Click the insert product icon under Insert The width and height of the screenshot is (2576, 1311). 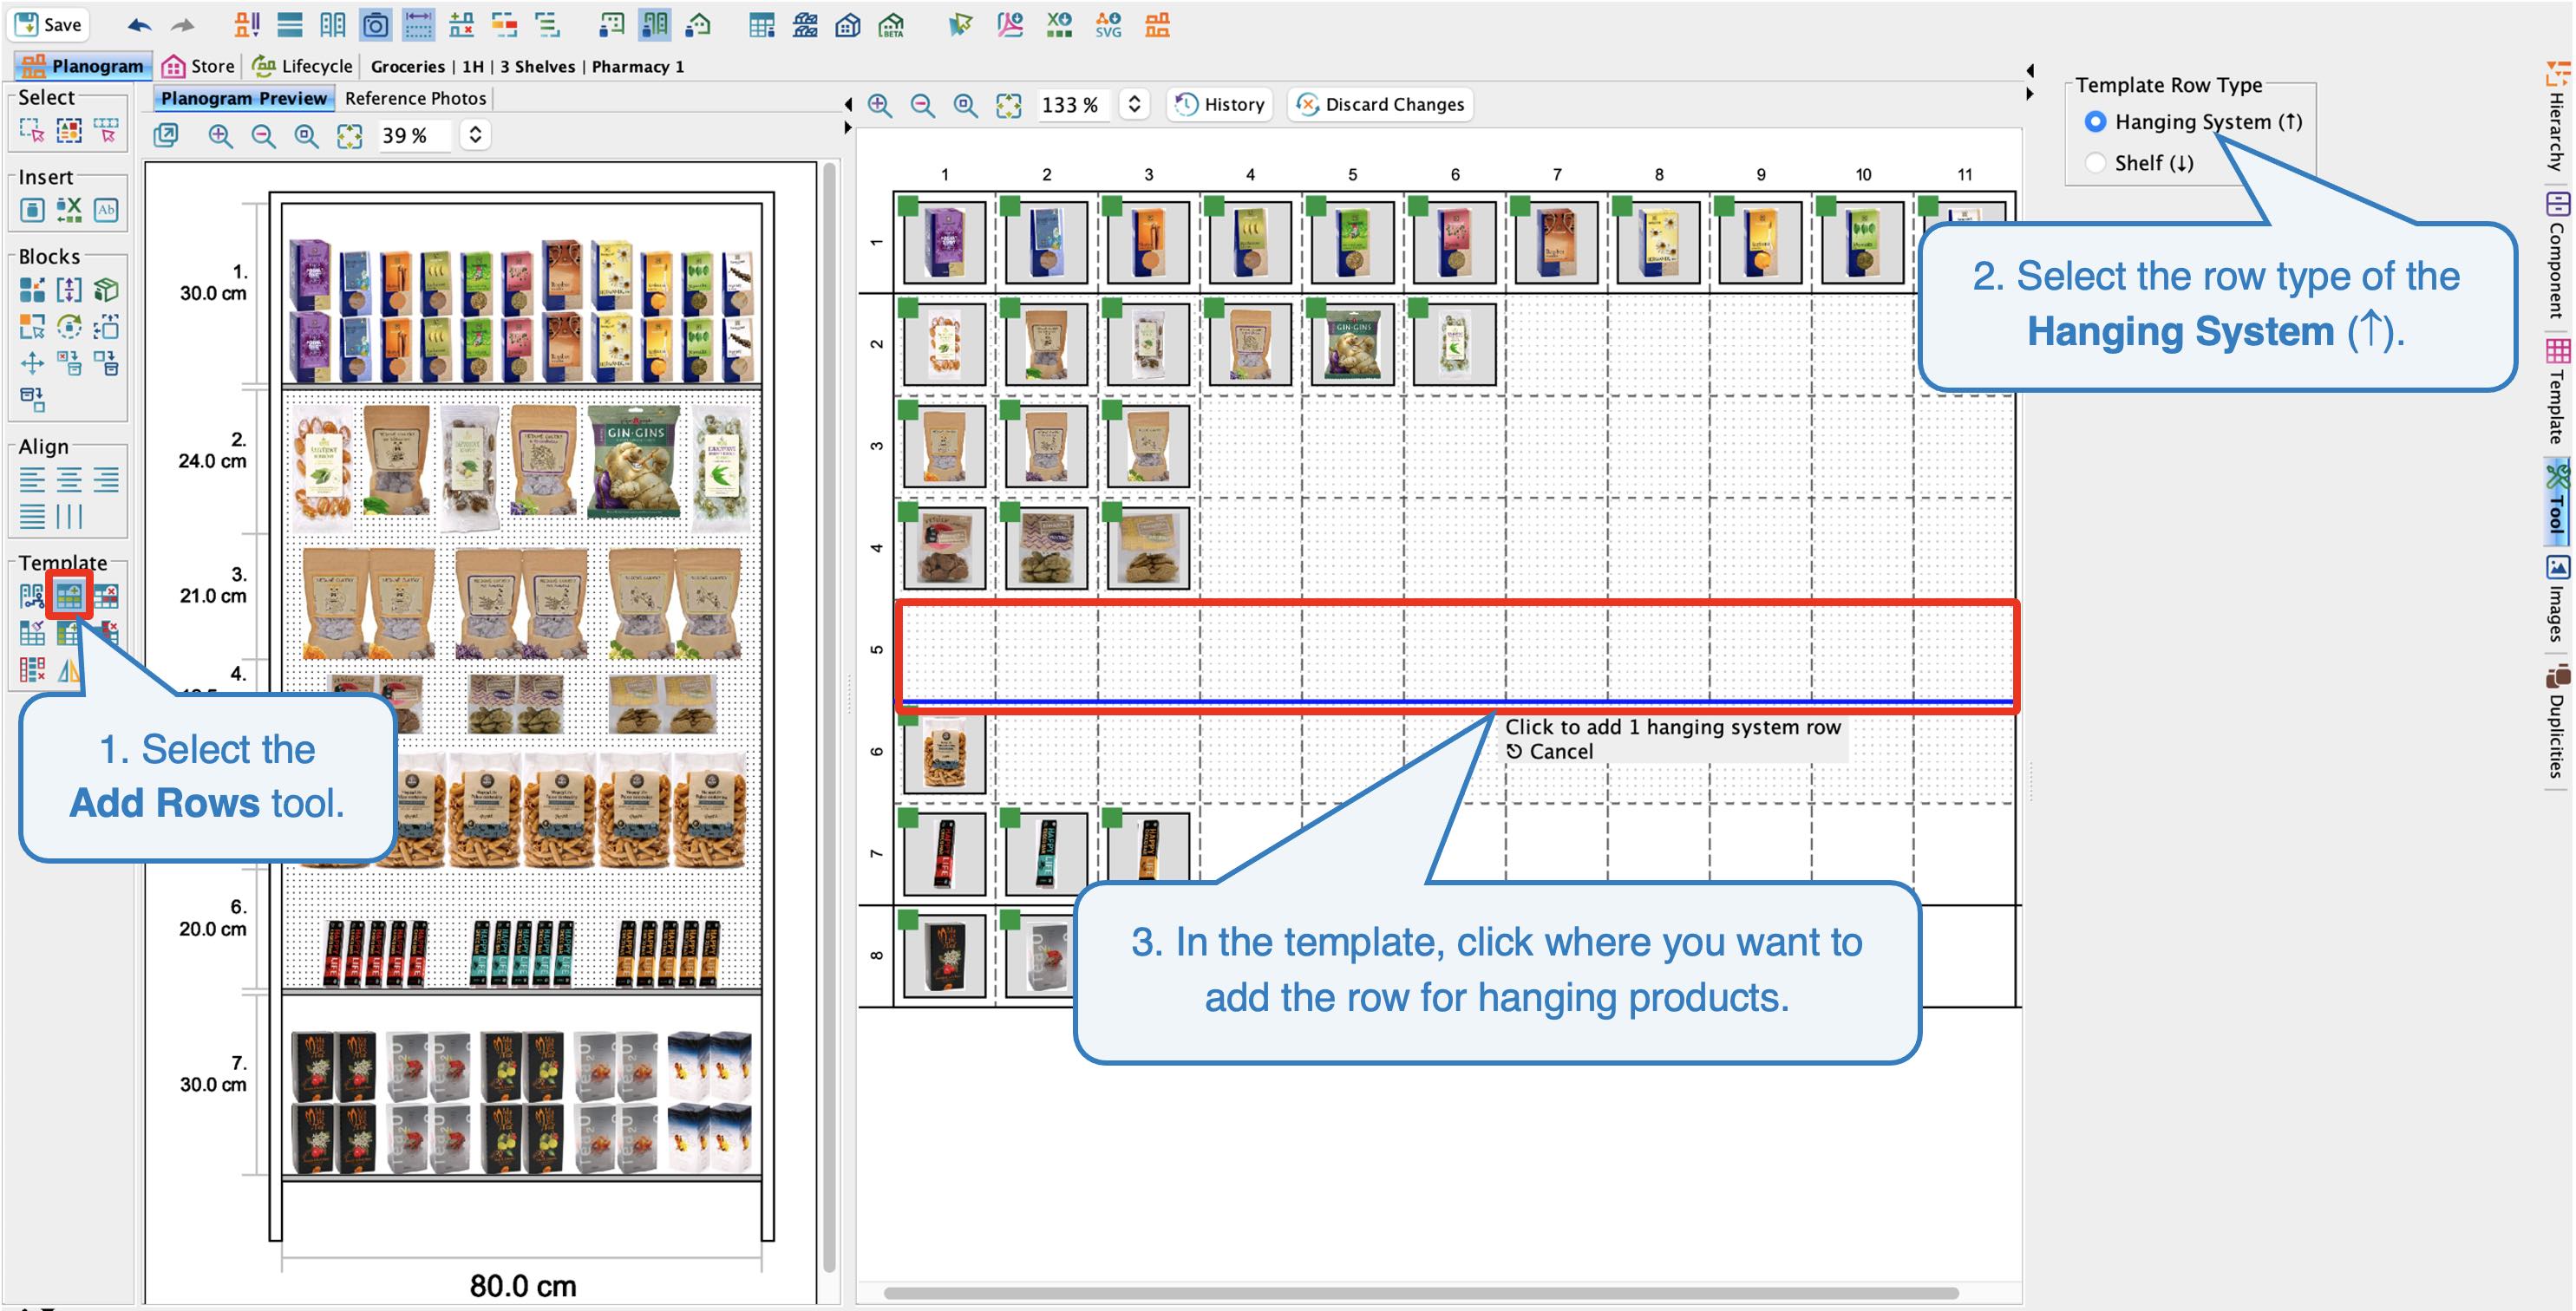(32, 210)
